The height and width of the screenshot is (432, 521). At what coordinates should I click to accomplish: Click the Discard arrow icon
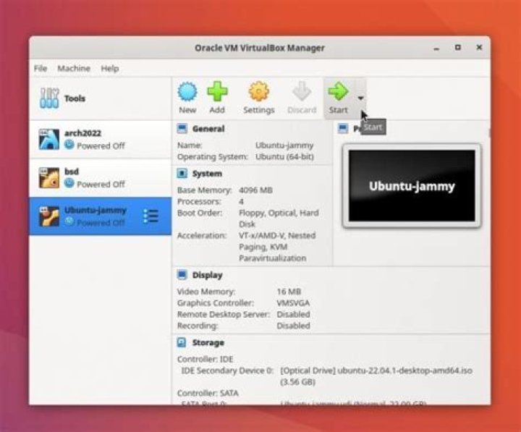point(301,91)
